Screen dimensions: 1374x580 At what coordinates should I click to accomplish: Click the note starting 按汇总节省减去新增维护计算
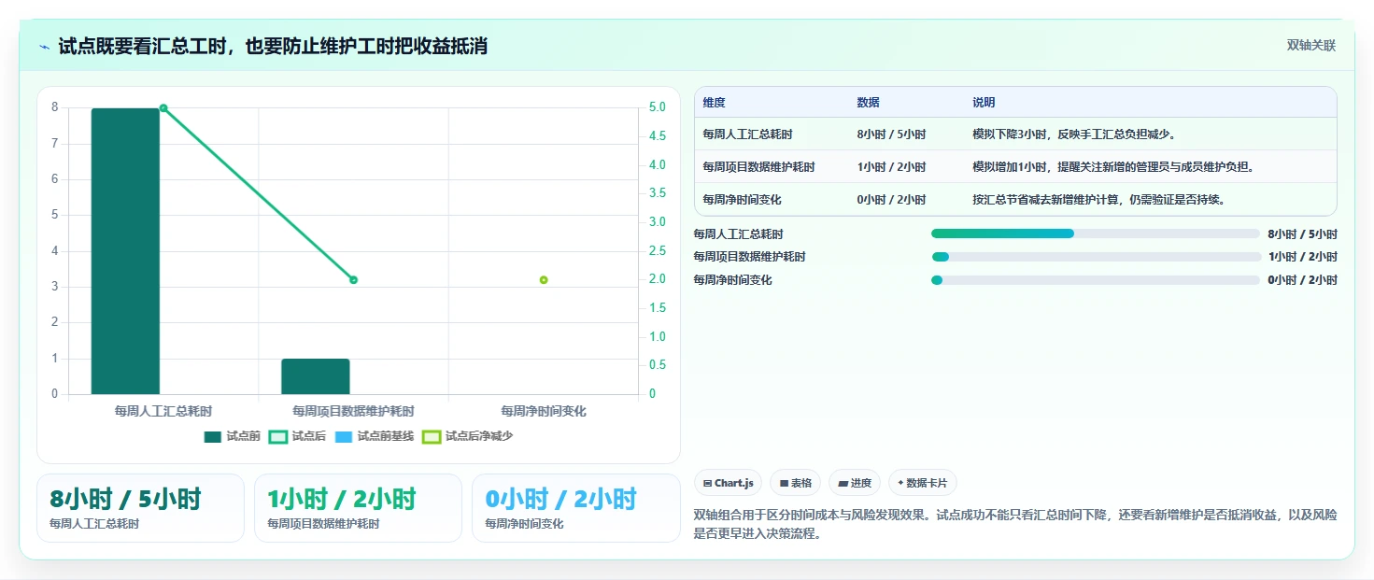tap(1098, 200)
